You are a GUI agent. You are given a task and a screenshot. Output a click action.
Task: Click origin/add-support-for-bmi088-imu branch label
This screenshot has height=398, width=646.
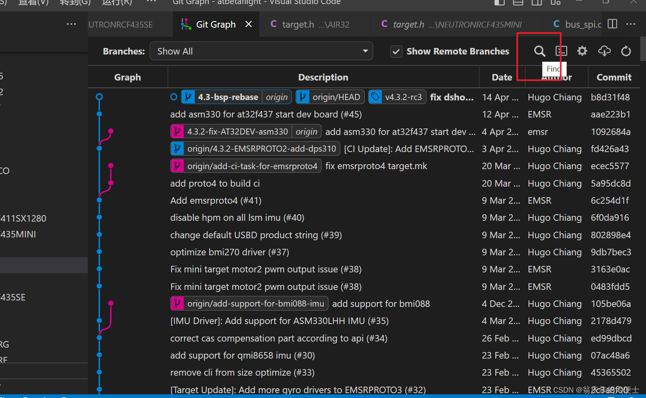click(x=250, y=304)
